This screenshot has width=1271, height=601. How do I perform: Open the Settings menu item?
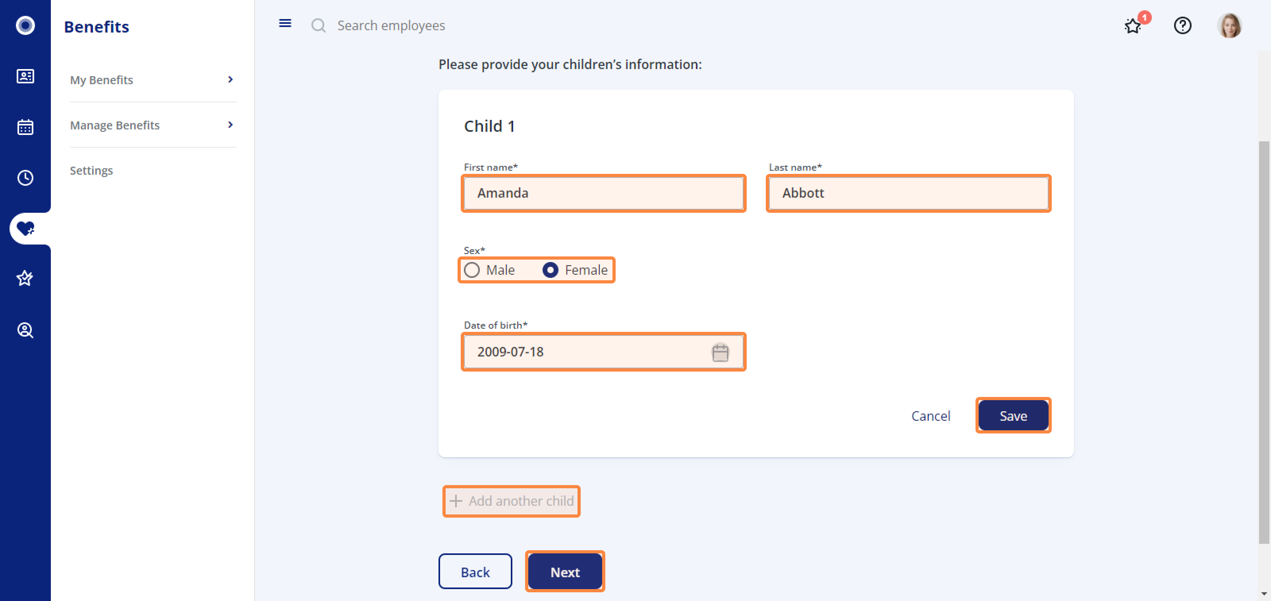[91, 171]
